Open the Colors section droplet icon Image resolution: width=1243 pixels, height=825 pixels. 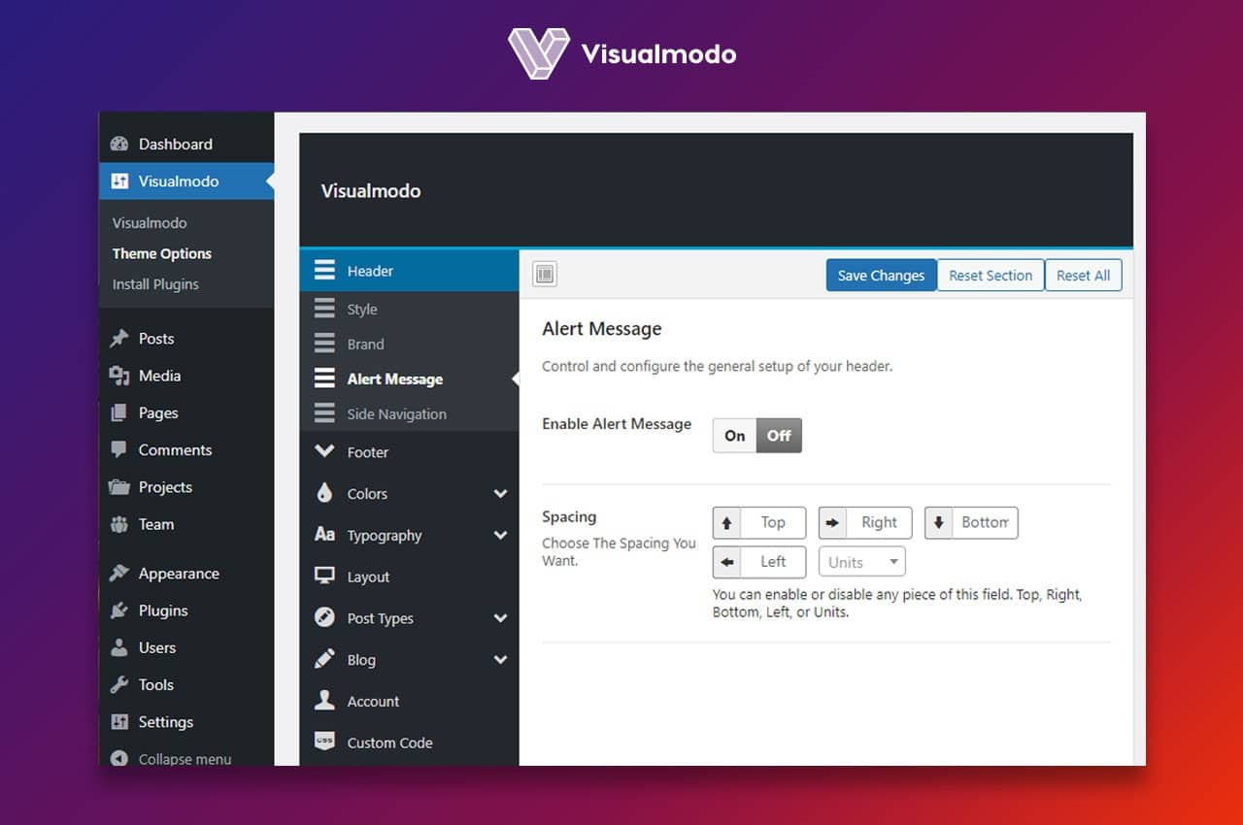coord(325,493)
